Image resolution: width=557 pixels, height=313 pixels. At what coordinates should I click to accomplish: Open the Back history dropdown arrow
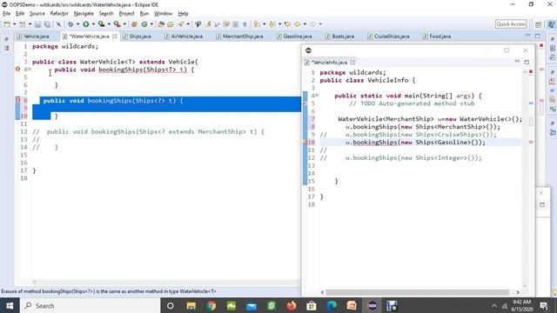click(x=305, y=24)
